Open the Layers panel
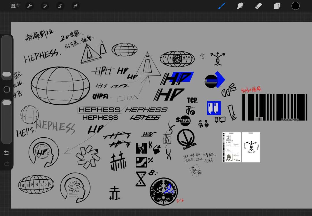The width and height of the screenshot is (312, 216). pyautogui.click(x=277, y=6)
